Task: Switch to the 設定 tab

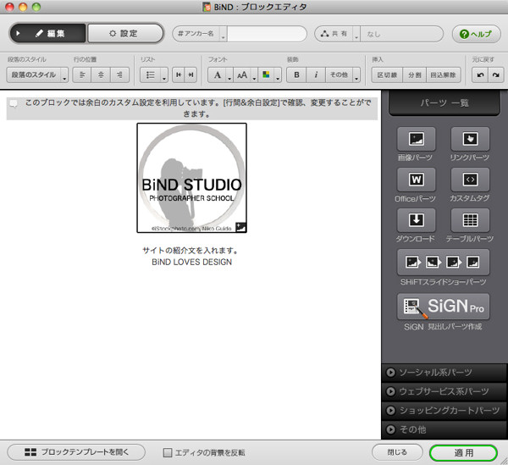Action: tap(124, 34)
